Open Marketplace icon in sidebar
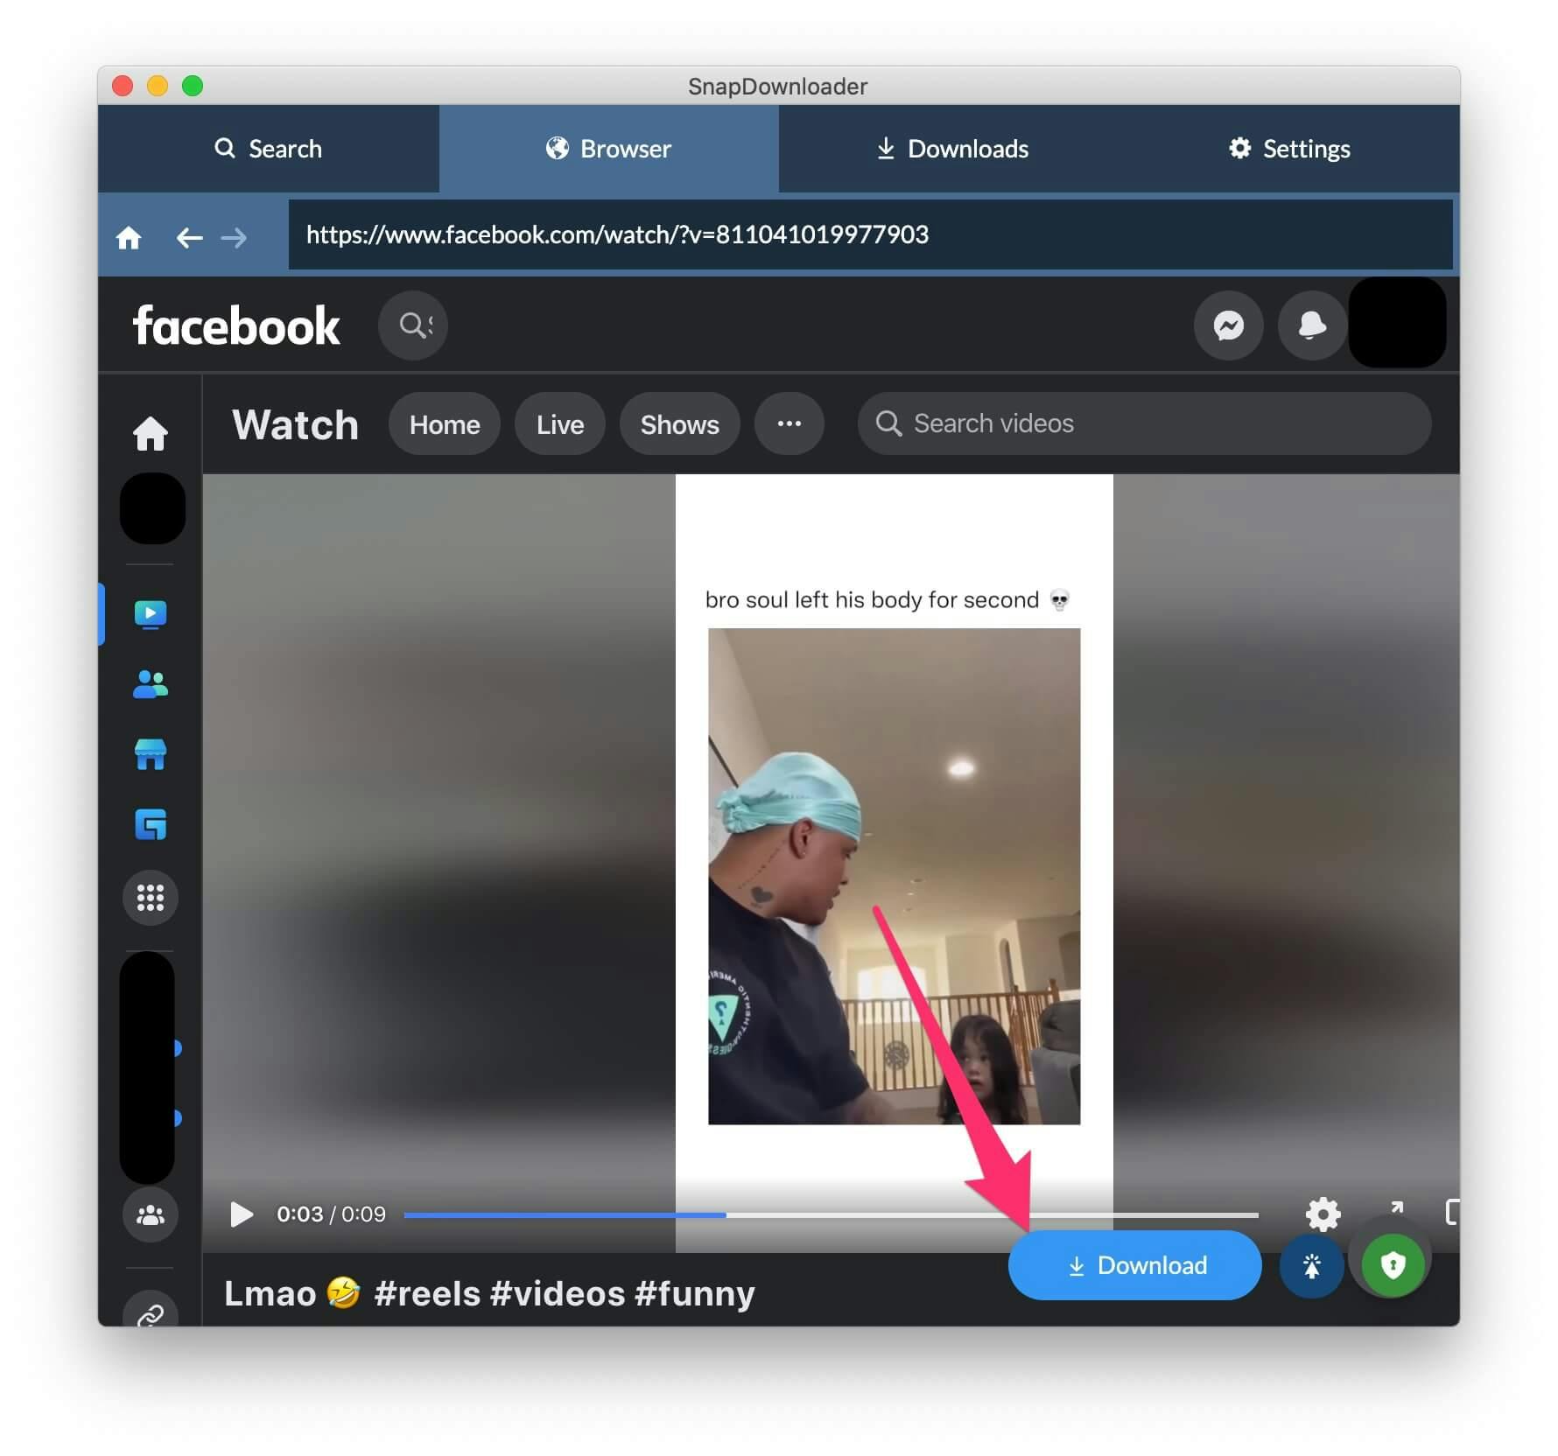Image resolution: width=1558 pixels, height=1456 pixels. (x=151, y=754)
